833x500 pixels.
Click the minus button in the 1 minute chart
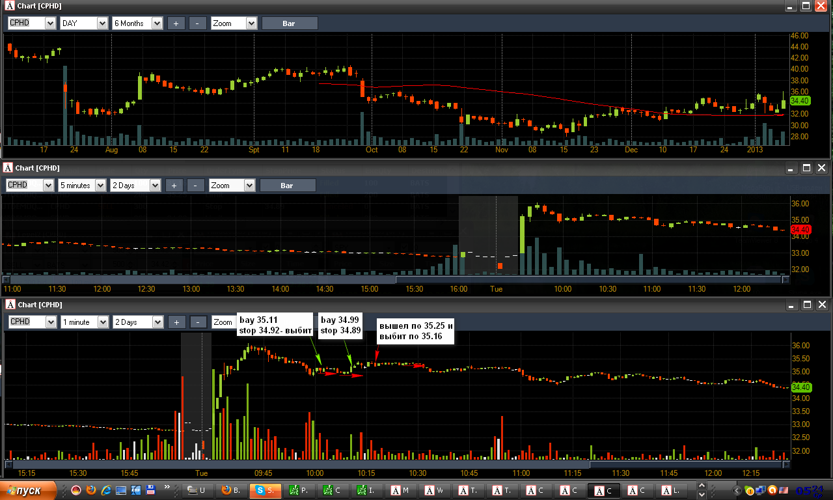coord(197,322)
